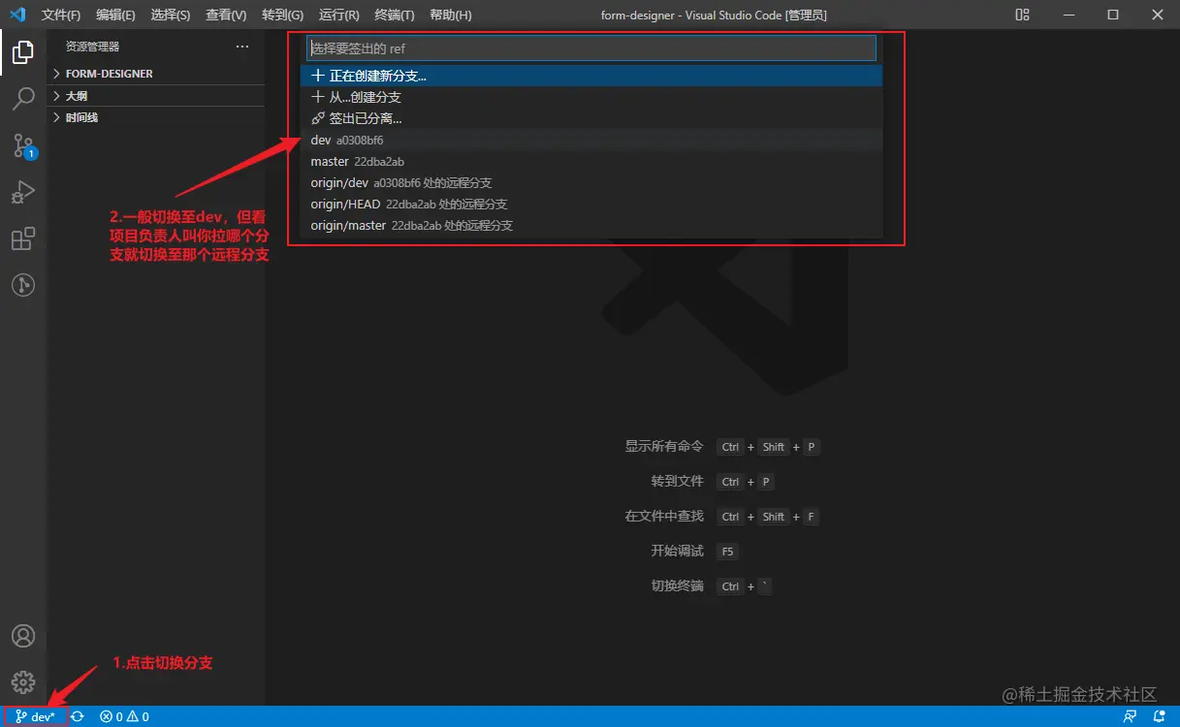Maximize the VS Code window
The image size is (1180, 727).
pos(1113,15)
